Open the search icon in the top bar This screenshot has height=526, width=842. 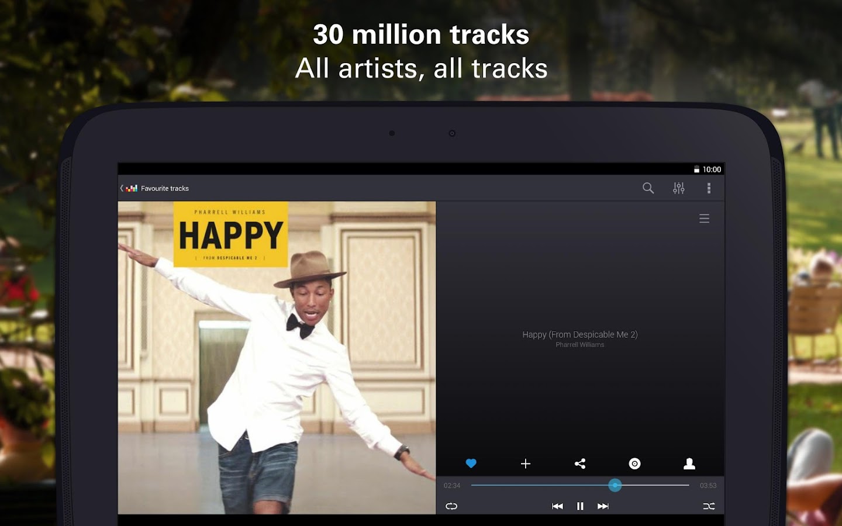[x=648, y=188]
